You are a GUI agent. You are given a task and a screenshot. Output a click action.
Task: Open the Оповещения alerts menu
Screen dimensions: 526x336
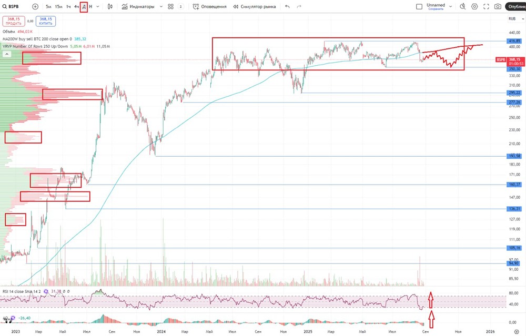point(210,6)
